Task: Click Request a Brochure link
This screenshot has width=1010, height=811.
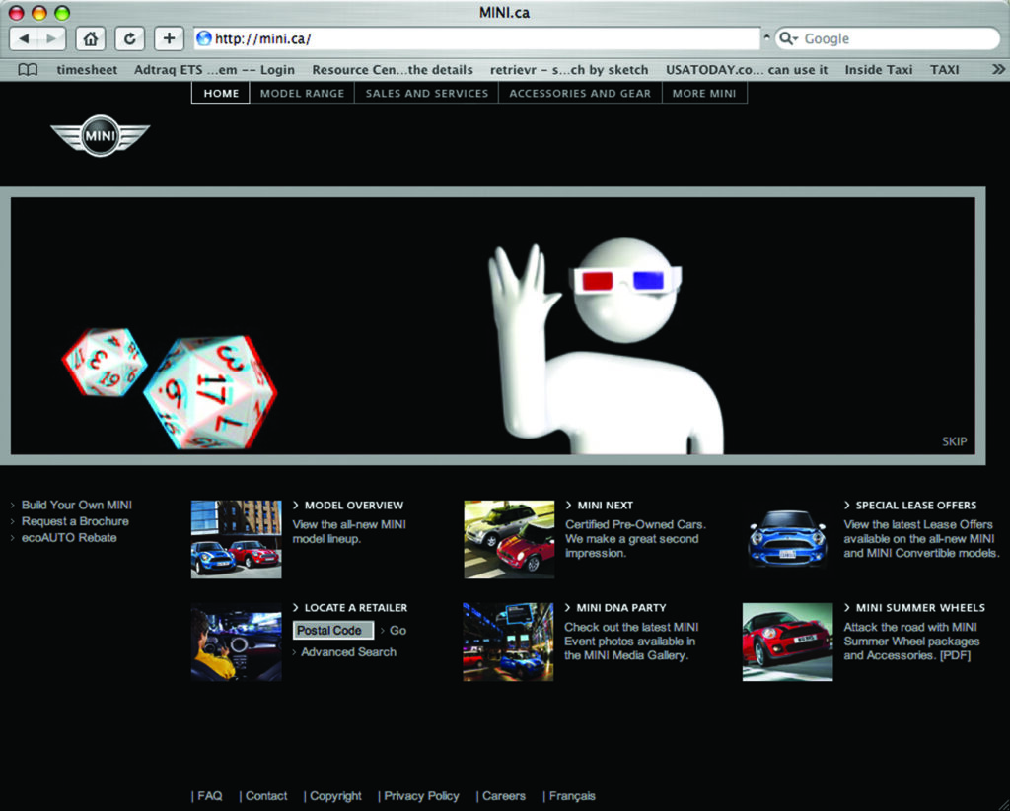Action: click(75, 521)
